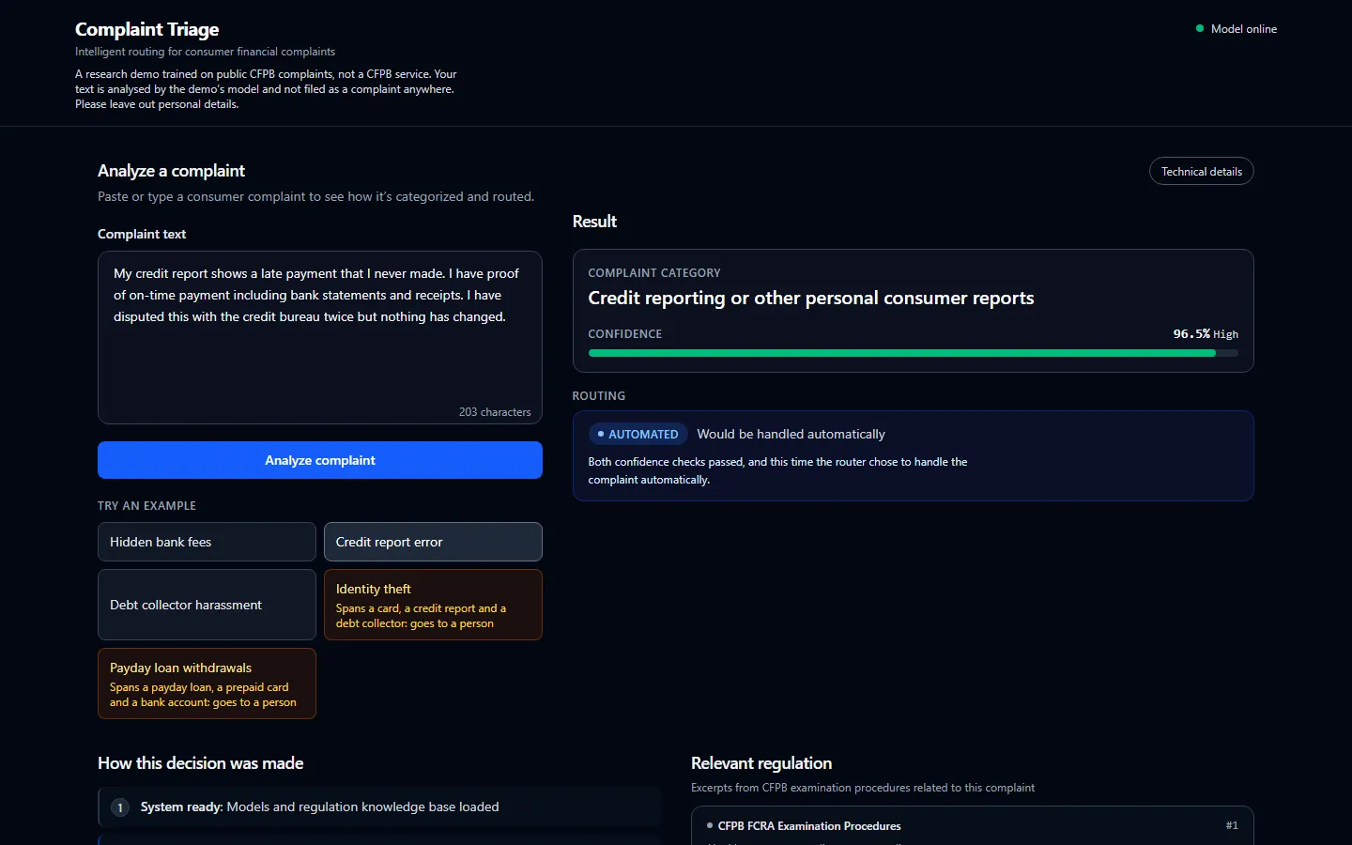Click the AUTOMATED routing badge

tap(638, 434)
